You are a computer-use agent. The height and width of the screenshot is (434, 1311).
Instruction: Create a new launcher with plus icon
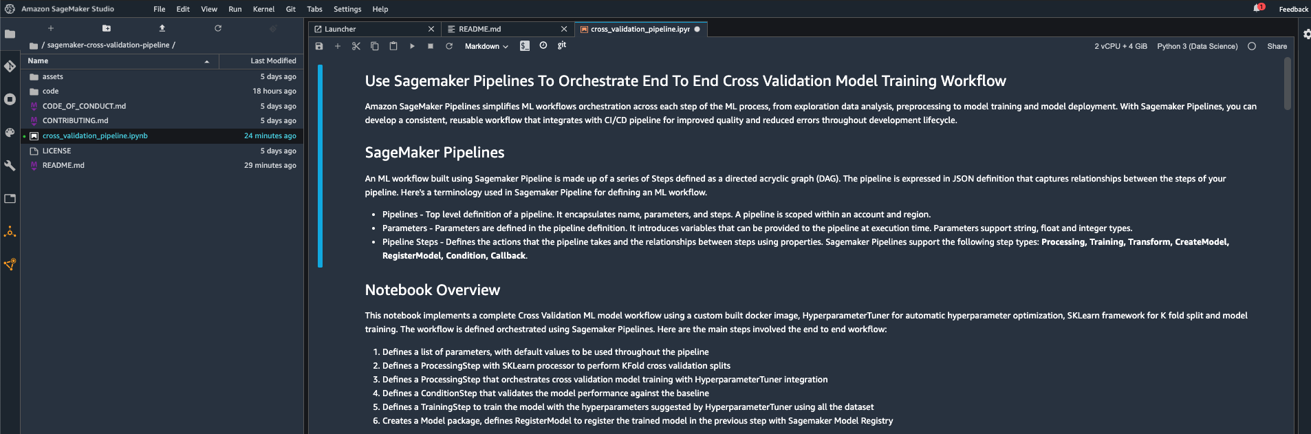[51, 28]
